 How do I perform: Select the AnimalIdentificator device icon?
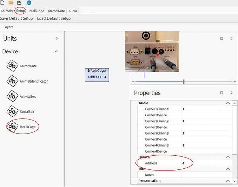tap(12, 81)
